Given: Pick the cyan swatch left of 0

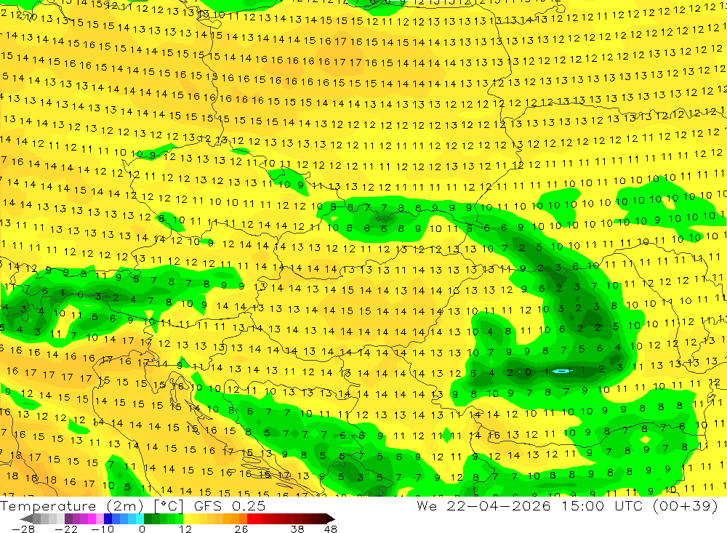Looking at the screenshot, I should [140, 518].
